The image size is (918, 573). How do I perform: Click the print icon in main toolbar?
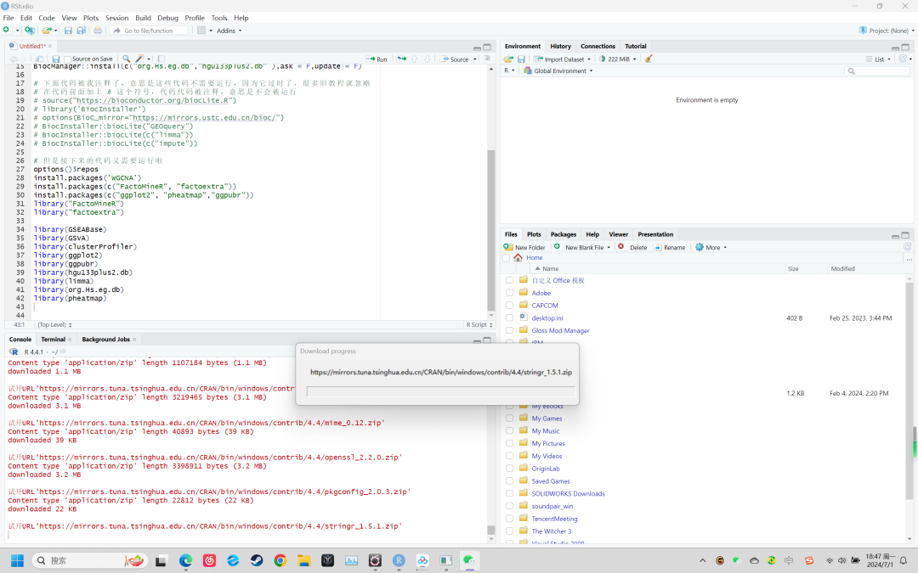(98, 31)
